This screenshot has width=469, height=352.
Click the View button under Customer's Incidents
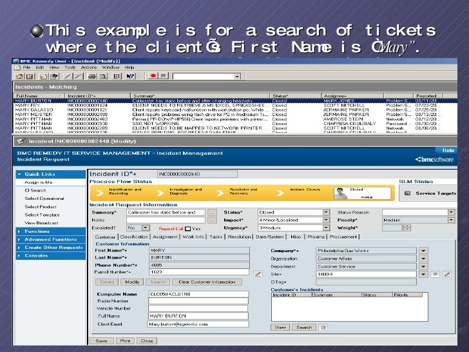[x=280, y=328]
